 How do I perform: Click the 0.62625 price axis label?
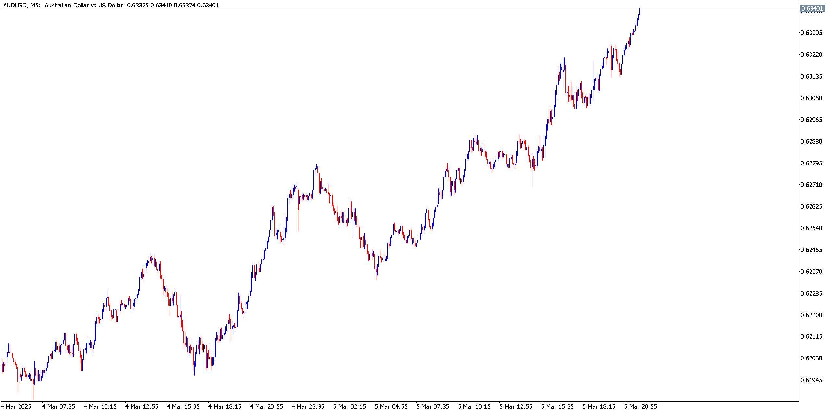tap(811, 206)
